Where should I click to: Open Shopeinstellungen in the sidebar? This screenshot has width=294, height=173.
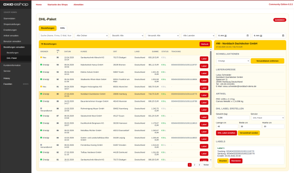tap(12, 24)
